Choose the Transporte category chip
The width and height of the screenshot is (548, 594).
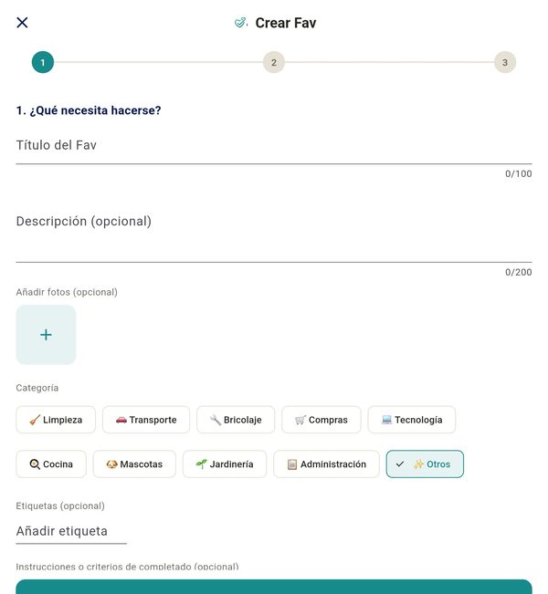coord(146,420)
